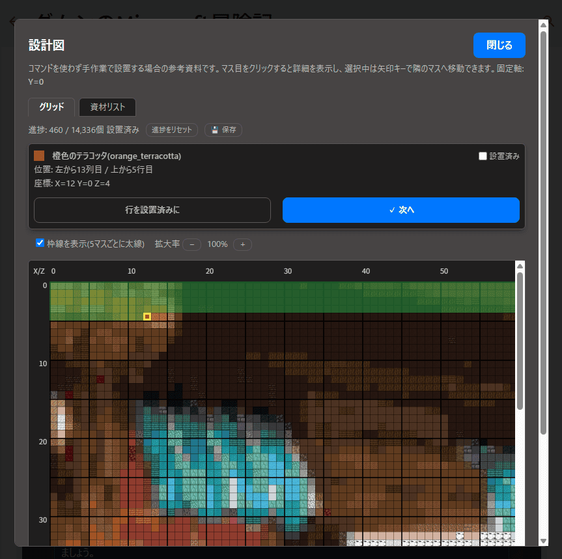Click the grid scrollbar up arrow
The image size is (562, 559).
pyautogui.click(x=520, y=266)
